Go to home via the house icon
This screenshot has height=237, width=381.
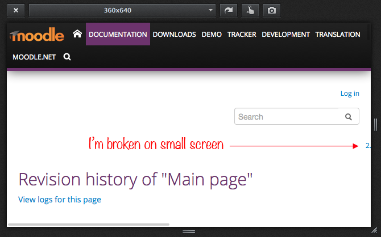coord(77,33)
